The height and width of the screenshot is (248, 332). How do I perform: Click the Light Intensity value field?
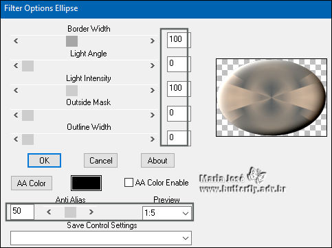[x=177, y=89]
